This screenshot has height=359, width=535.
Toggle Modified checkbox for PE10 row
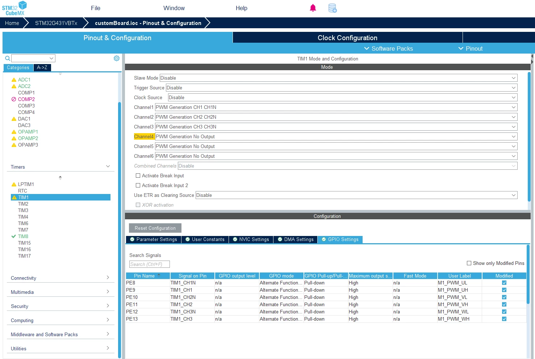coord(504,297)
